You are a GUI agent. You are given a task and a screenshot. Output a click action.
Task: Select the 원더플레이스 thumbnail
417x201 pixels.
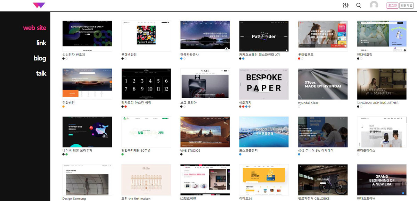point(382,132)
